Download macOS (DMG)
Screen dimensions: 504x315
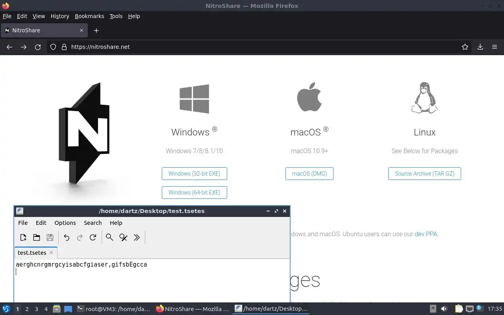pos(309,174)
